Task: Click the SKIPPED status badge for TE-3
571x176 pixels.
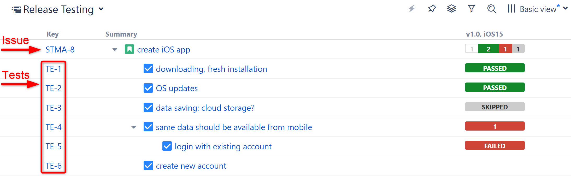Action: 495,107
